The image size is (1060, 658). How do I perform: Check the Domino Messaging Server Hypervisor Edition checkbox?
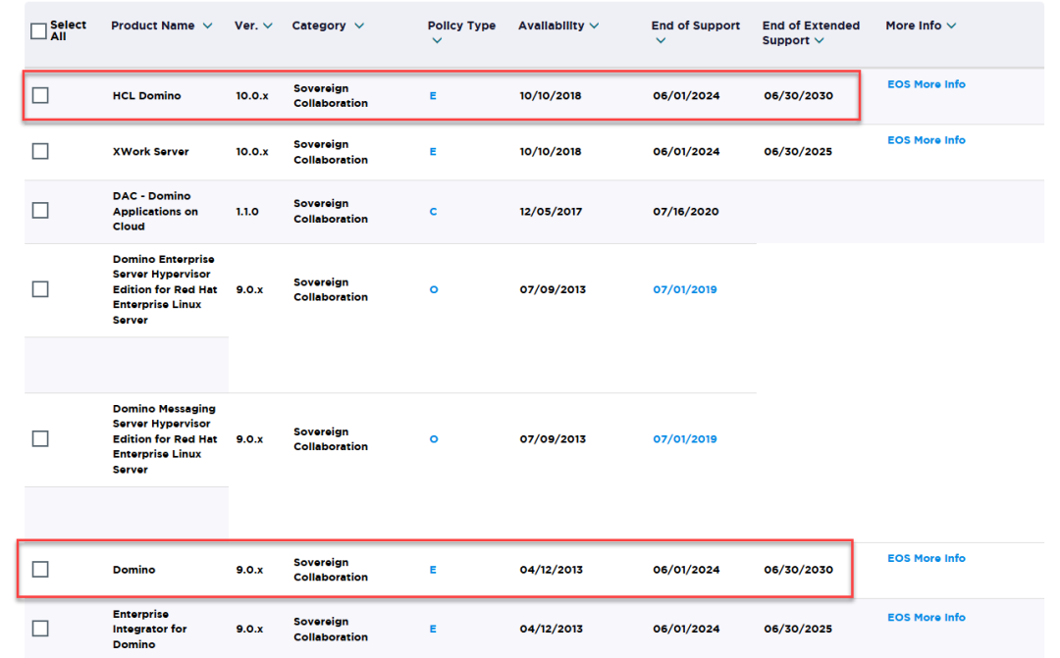[x=40, y=439]
